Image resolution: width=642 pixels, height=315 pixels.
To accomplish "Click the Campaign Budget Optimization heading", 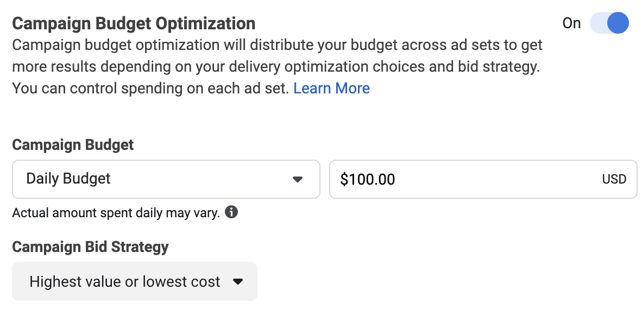I will click(134, 24).
